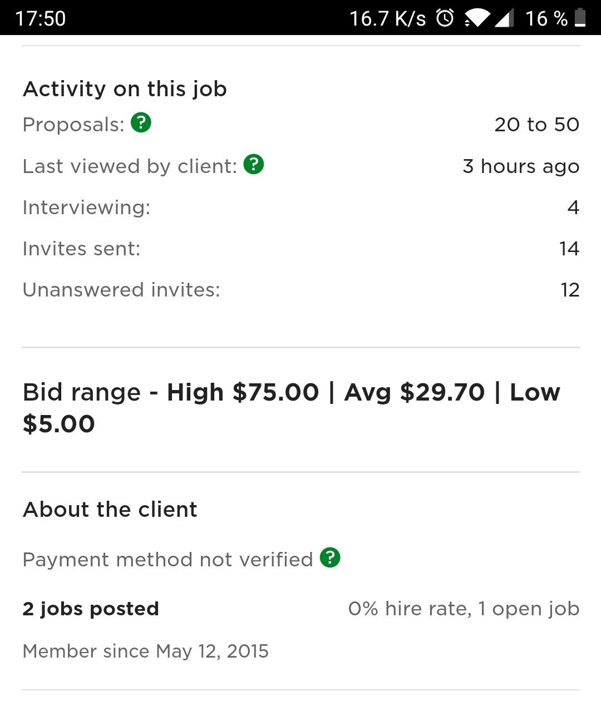Tap the Interviewing count of 4
The height and width of the screenshot is (706, 601).
point(573,208)
